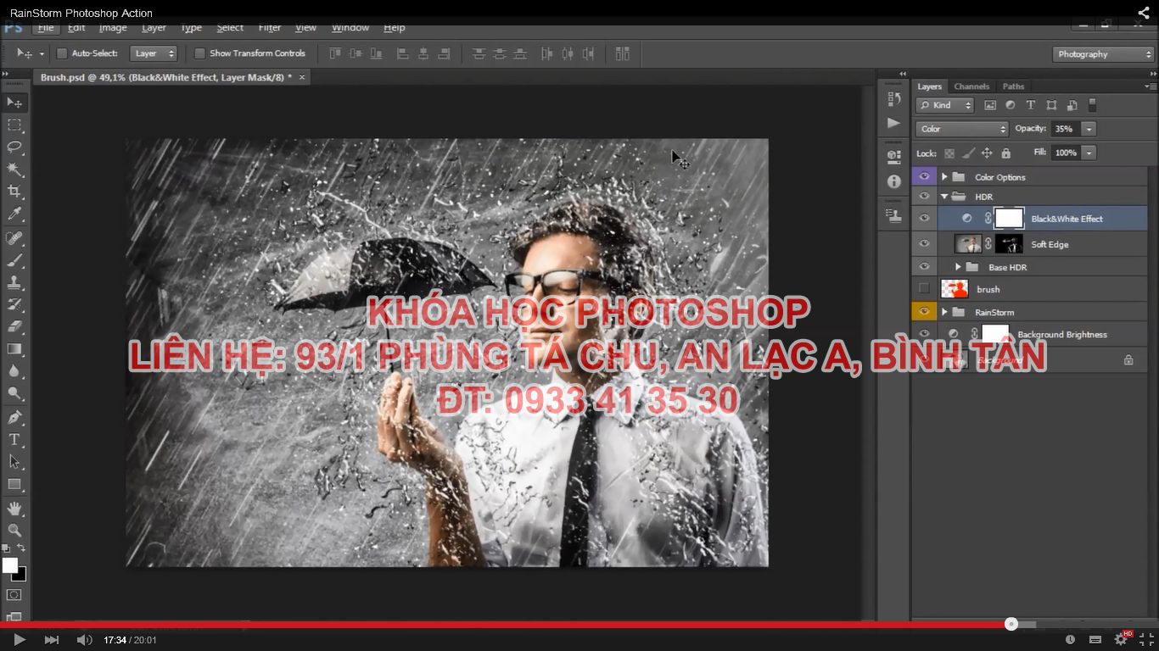This screenshot has height=651, width=1159.
Task: Open the Filter menu
Action: pyautogui.click(x=270, y=28)
